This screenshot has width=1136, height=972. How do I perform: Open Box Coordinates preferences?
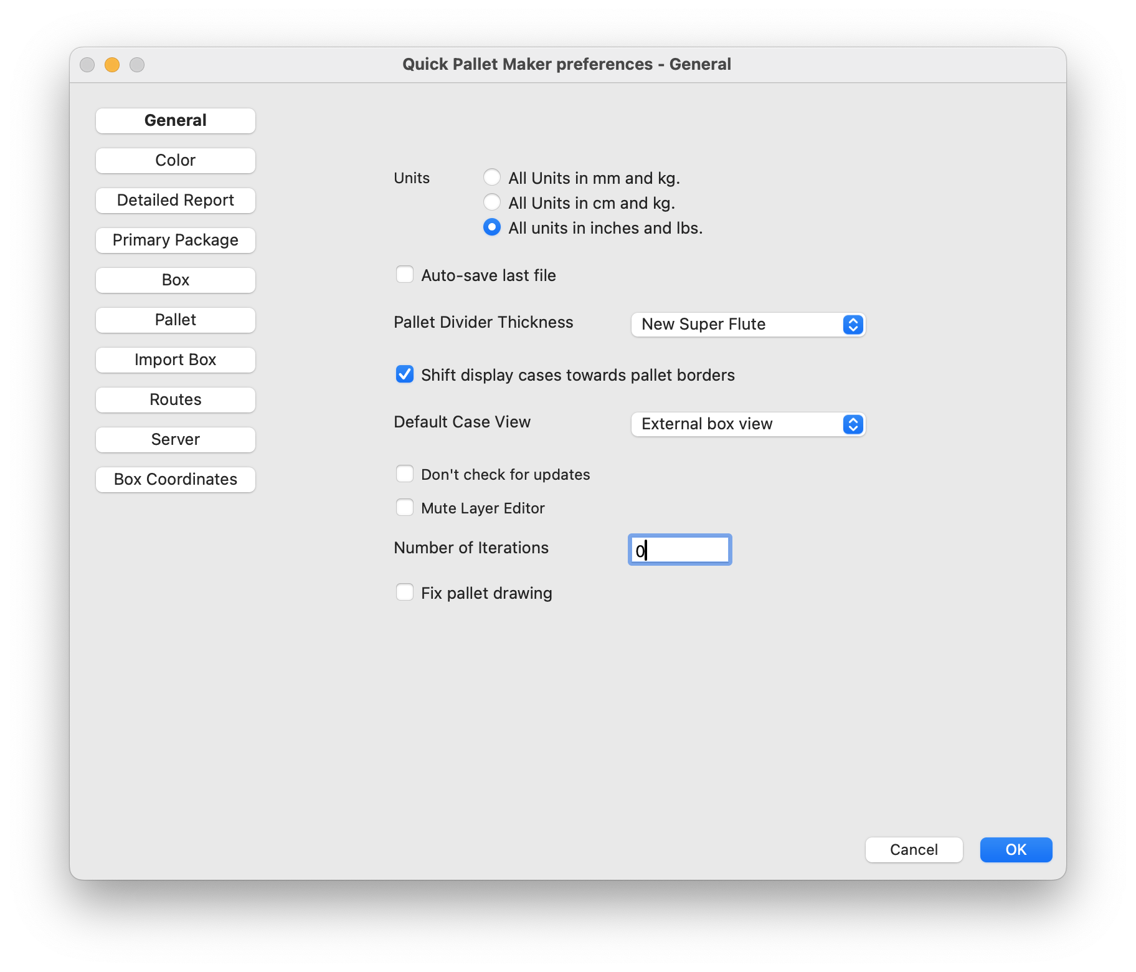click(x=176, y=480)
